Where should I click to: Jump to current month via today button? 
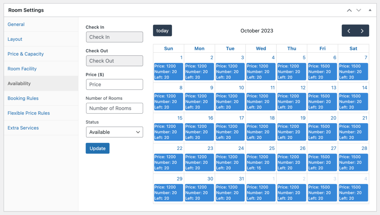(162, 30)
